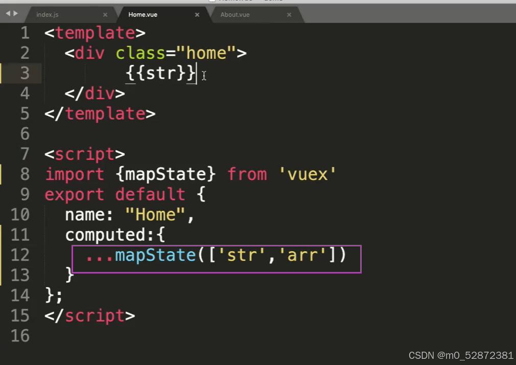Viewport: 516px width, 365px height.
Task: Click the closing </div> tag
Action: 95,94
